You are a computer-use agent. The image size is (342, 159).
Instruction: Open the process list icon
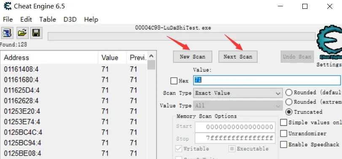pos(8,33)
